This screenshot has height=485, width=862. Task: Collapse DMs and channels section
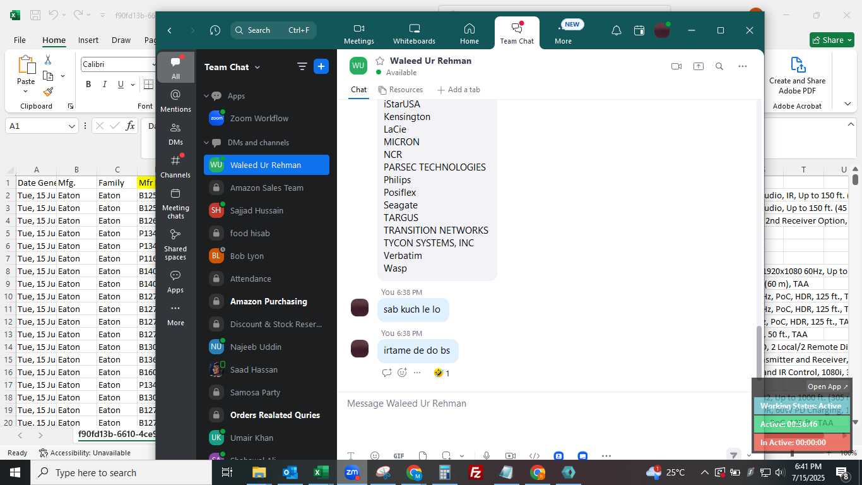pos(206,143)
